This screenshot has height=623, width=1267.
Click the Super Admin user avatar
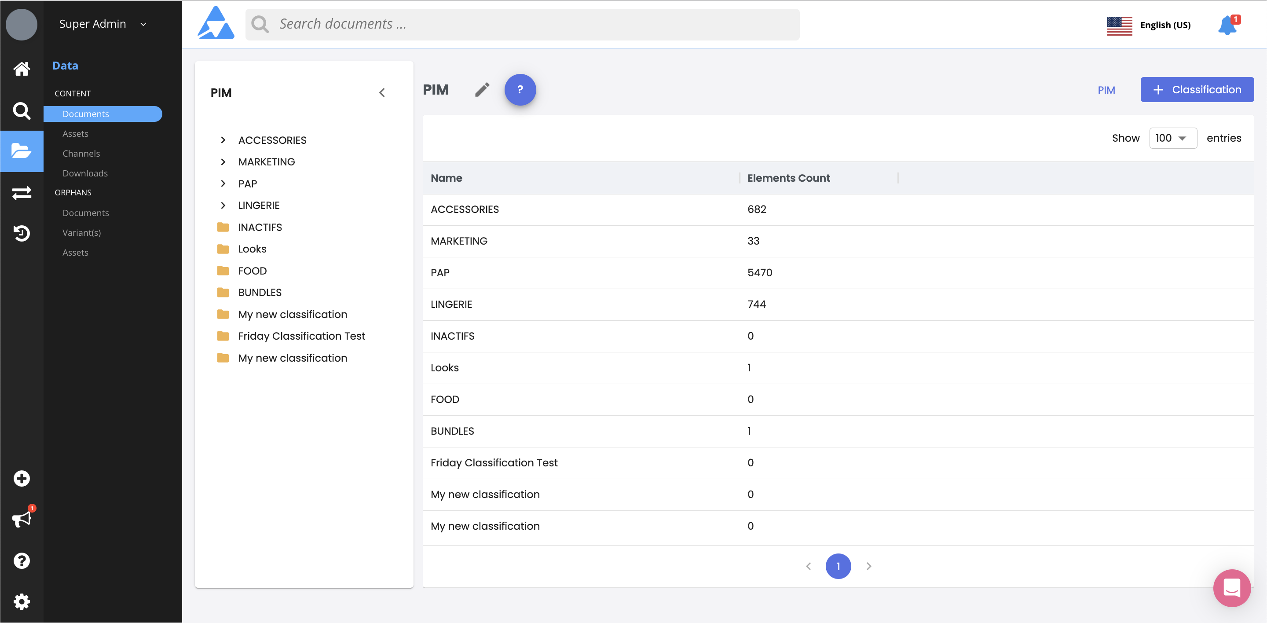22,24
